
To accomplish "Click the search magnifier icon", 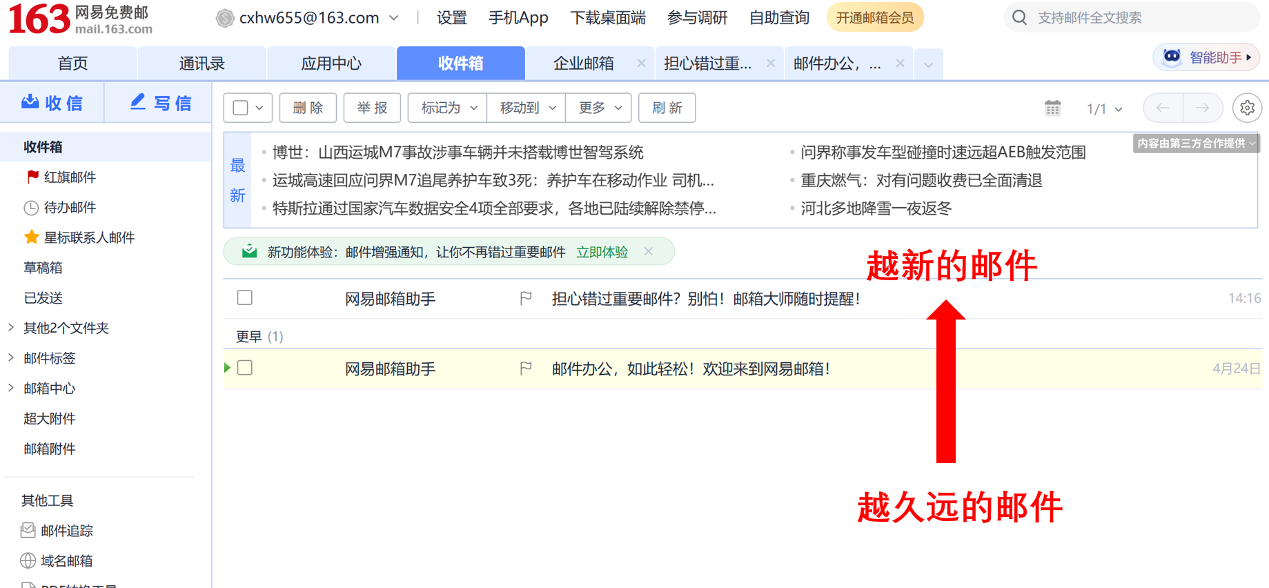I will pyautogui.click(x=1019, y=17).
